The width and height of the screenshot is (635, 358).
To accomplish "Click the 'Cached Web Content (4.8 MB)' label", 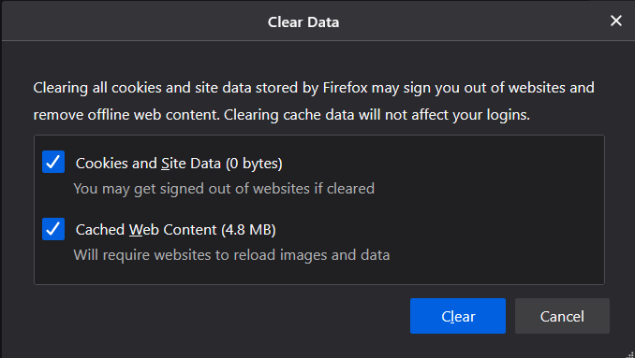I will coord(176,230).
